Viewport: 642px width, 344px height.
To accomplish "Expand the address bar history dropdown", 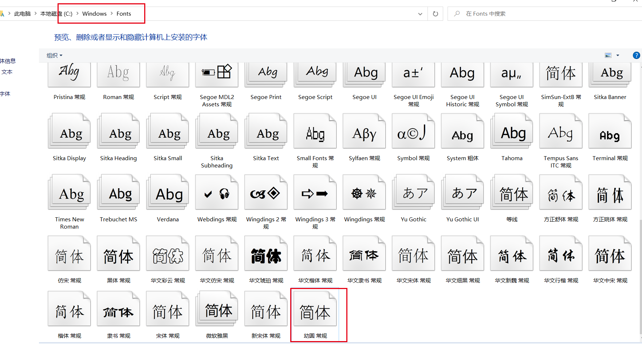I will [420, 14].
